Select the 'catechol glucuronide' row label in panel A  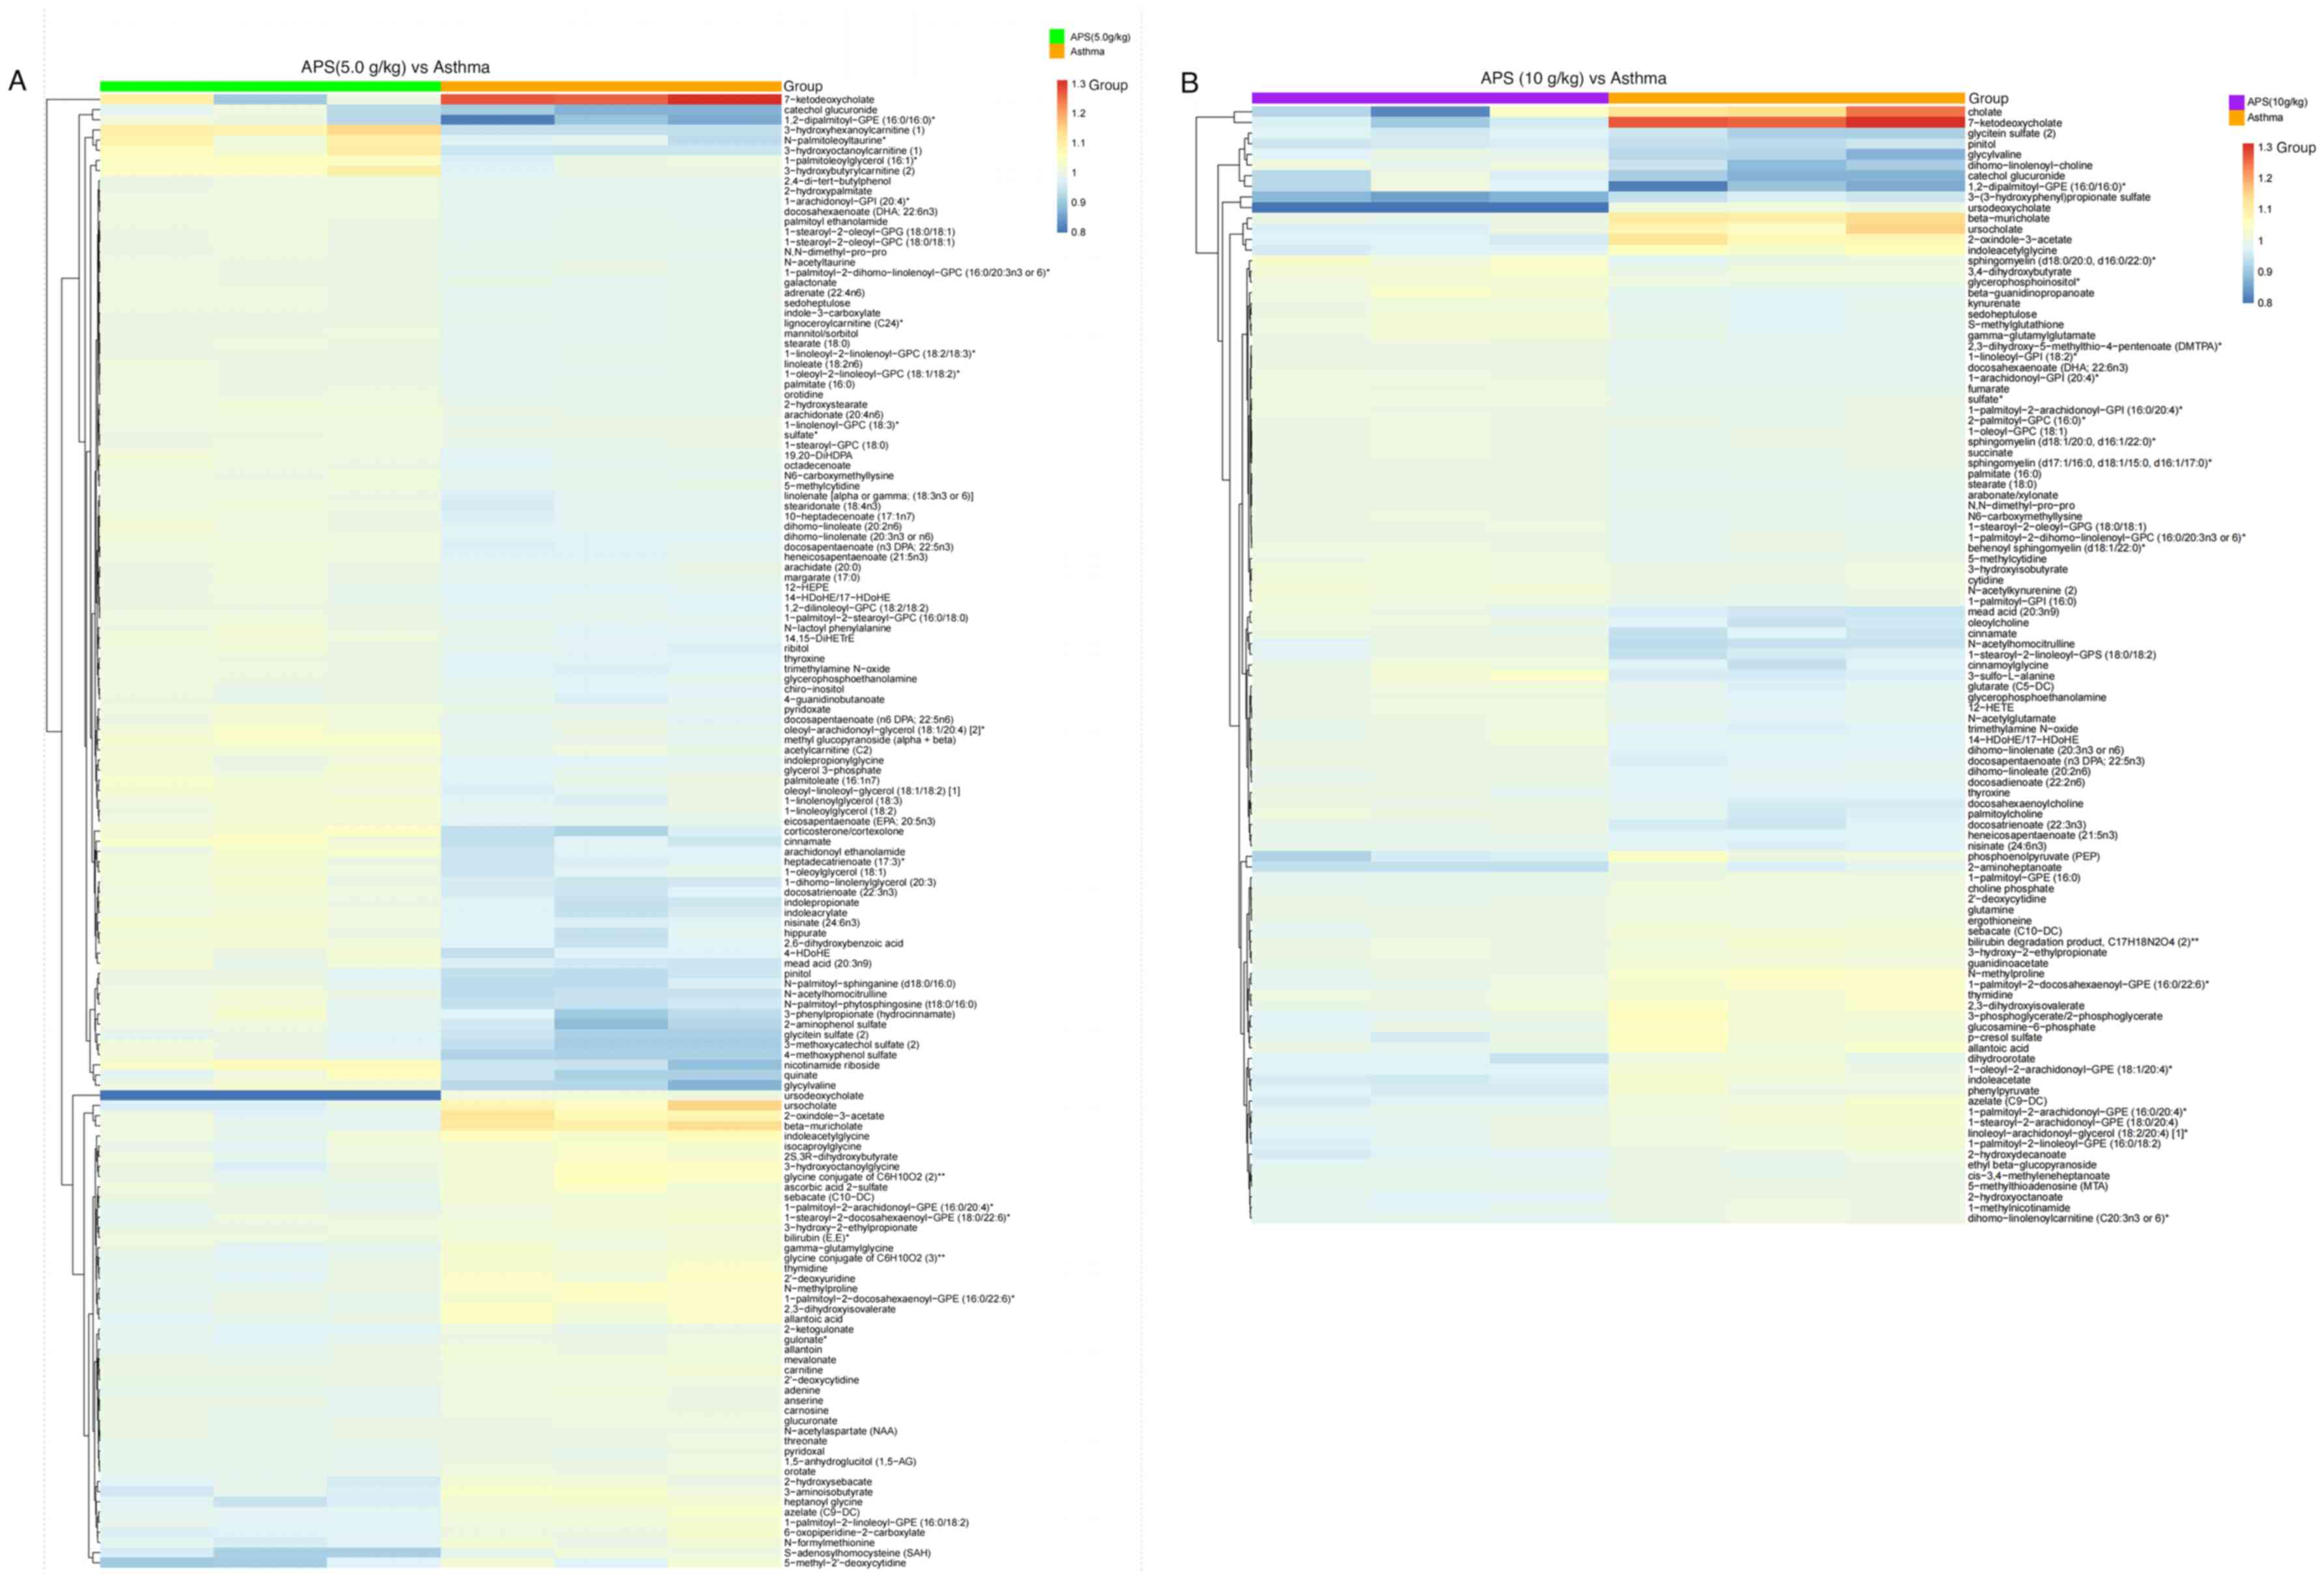pyautogui.click(x=830, y=110)
